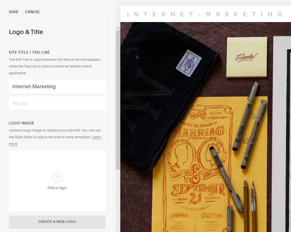The width and height of the screenshot is (291, 232).
Task: Click the 'Add a logo.' text
Action: [x=57, y=188]
